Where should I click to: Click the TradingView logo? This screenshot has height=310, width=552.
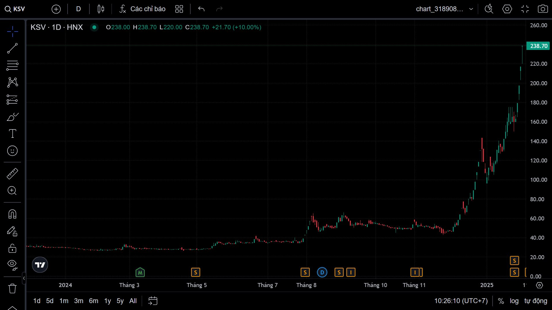[40, 265]
